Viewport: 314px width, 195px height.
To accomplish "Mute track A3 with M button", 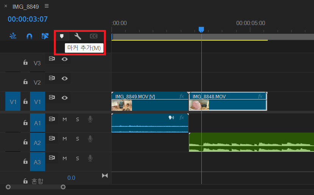I will (x=64, y=158).
